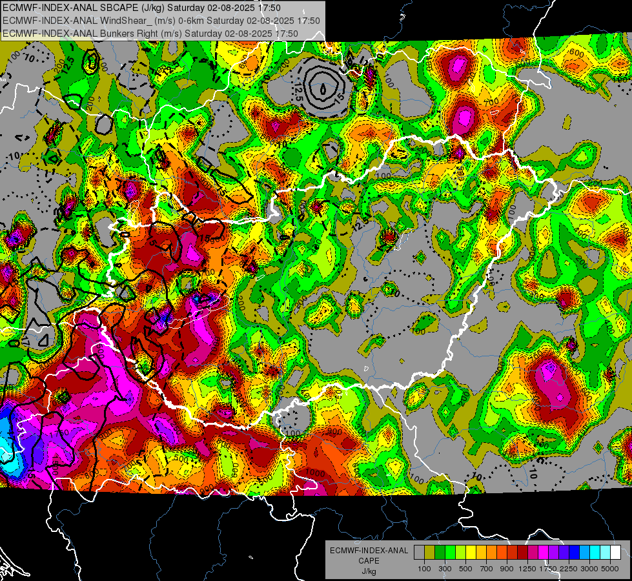Click the J/kg unit label in legend
Screen dimensions: 632x581
[x=369, y=571]
